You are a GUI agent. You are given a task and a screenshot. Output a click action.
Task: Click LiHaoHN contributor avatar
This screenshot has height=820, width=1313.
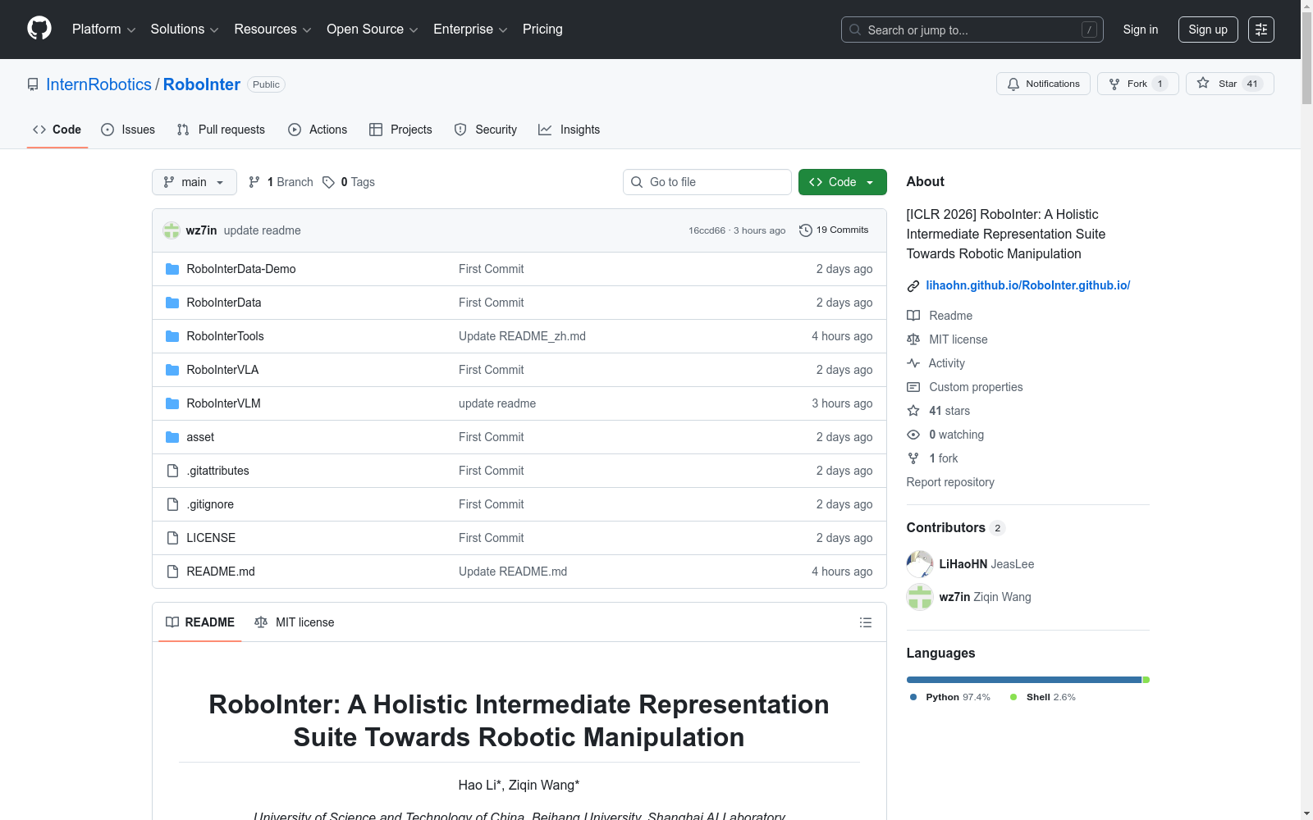coord(920,564)
